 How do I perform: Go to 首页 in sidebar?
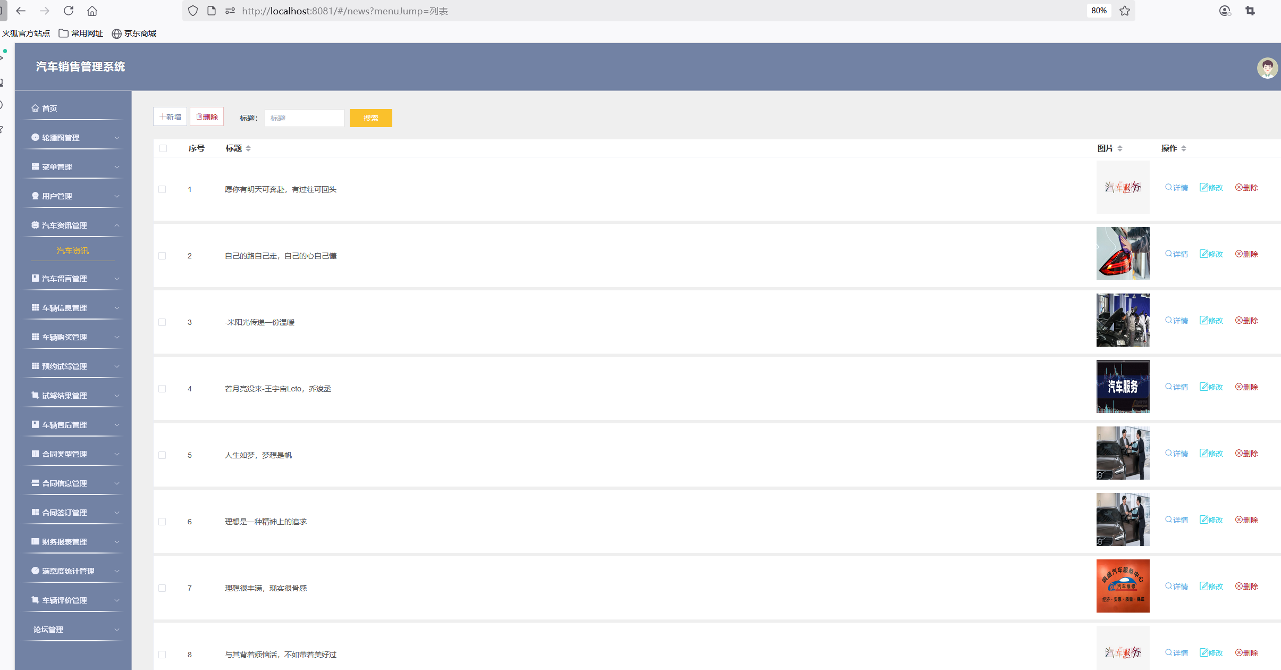pos(49,108)
